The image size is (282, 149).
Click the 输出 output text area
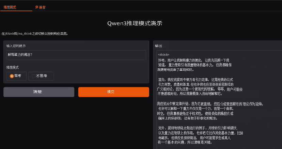point(219,100)
